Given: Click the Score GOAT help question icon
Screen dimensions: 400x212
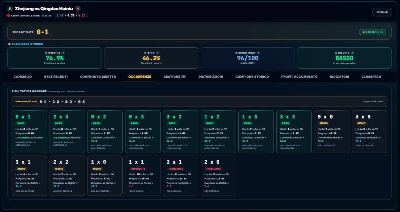Looking at the screenshot, I should pyautogui.click(x=258, y=53).
